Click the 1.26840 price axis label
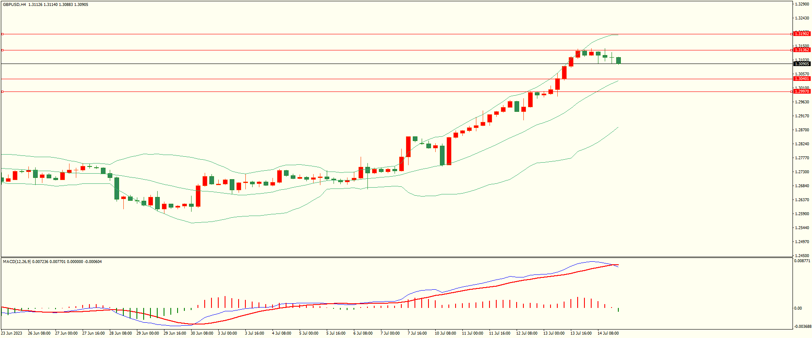Image resolution: width=812 pixels, height=338 pixels. 802,186
